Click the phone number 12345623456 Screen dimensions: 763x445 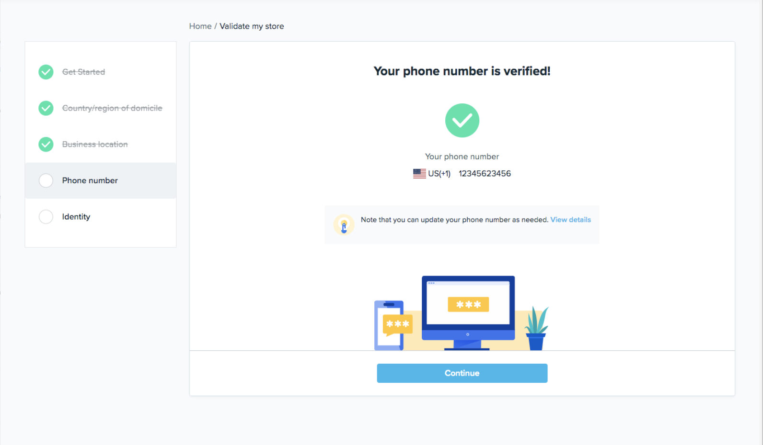pos(485,174)
